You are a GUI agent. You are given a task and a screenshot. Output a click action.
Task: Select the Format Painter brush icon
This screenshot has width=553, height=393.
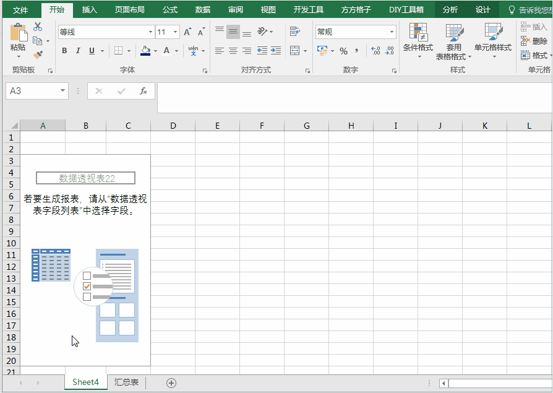[x=38, y=54]
